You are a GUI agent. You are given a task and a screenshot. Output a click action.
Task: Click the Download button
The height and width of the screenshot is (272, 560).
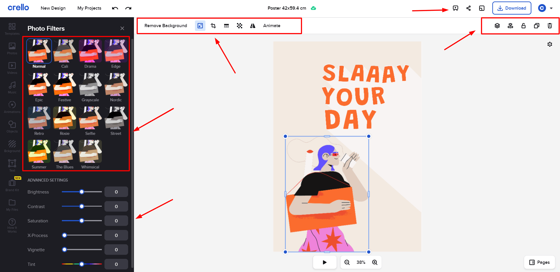coord(512,8)
